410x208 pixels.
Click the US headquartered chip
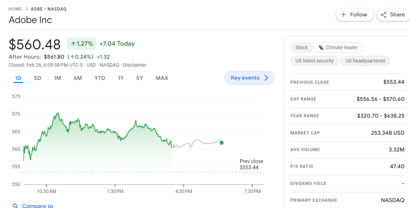click(365, 61)
